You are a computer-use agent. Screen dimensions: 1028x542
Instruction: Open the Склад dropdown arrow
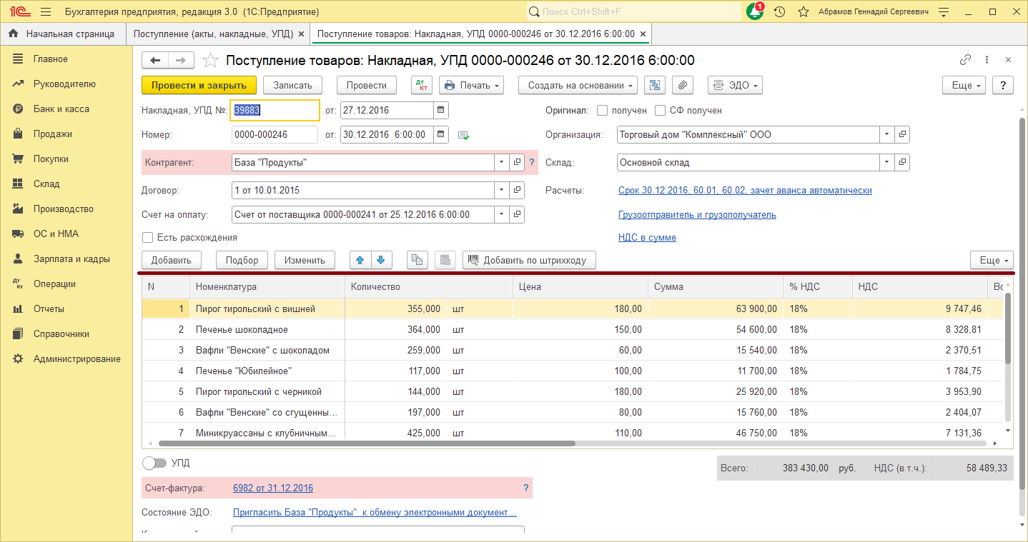(x=886, y=162)
